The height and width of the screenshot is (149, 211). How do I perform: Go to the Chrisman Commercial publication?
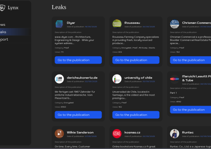click(191, 60)
